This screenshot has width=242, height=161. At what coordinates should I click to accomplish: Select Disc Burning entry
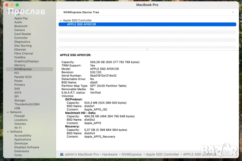tap(23, 46)
